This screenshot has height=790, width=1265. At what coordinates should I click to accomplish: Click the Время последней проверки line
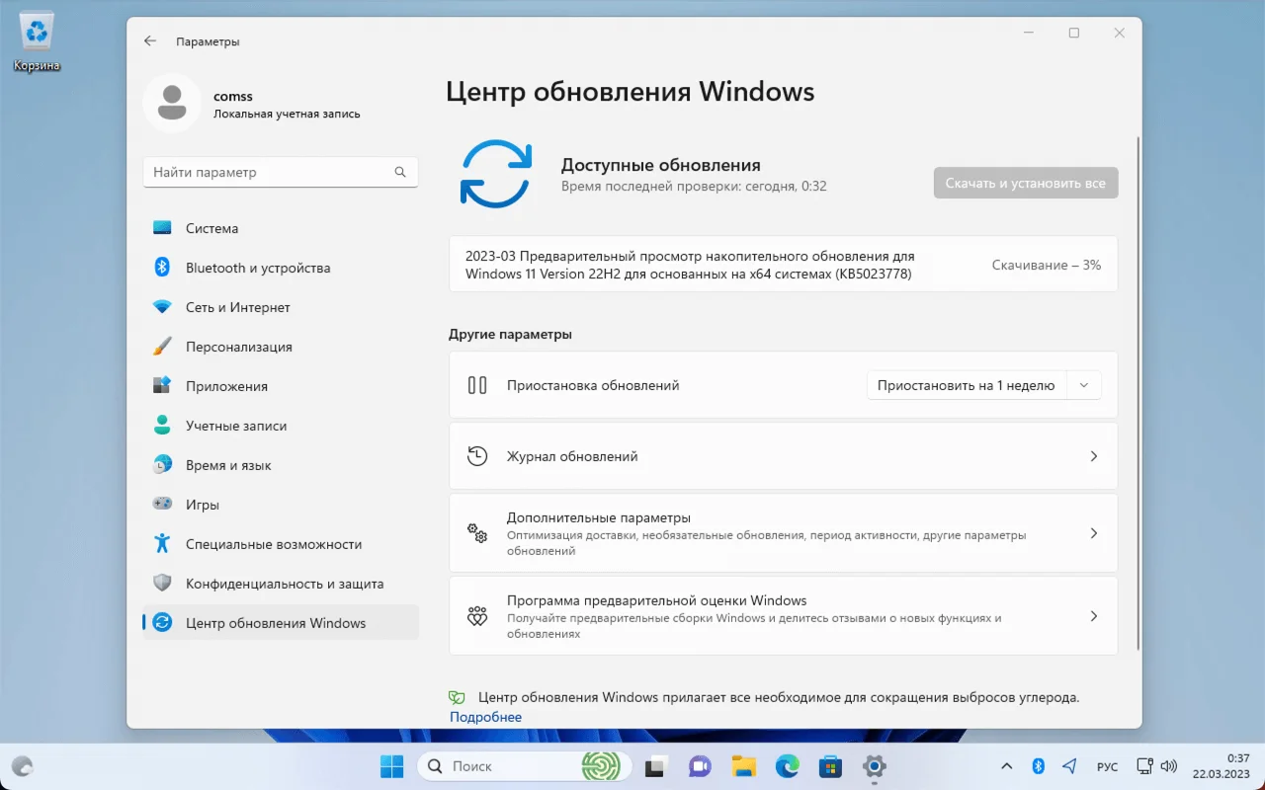(x=694, y=186)
